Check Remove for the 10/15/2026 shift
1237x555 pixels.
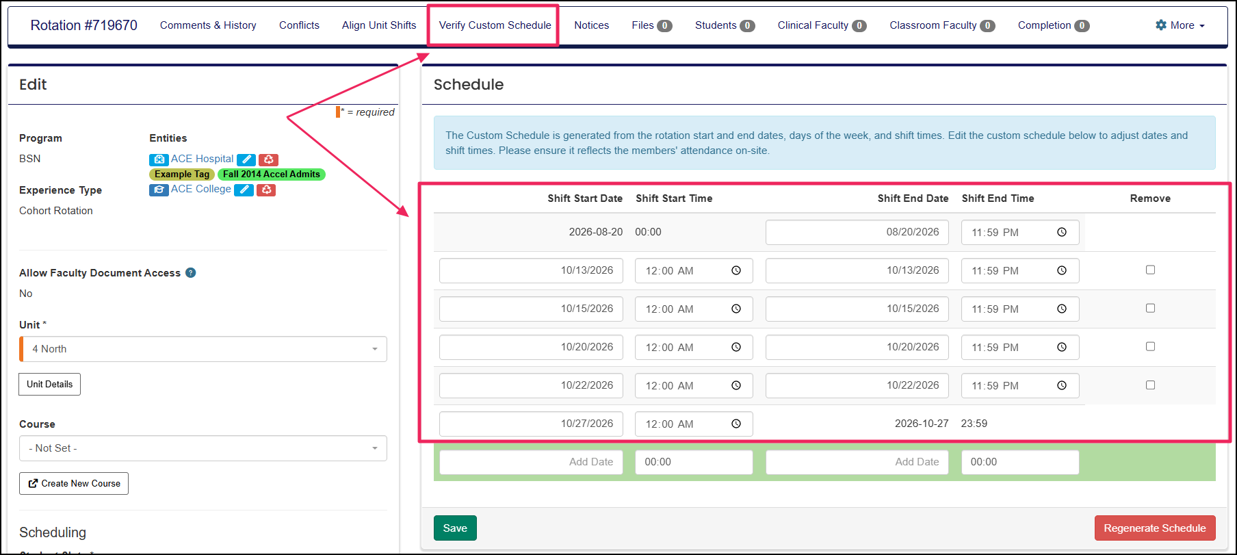1150,308
